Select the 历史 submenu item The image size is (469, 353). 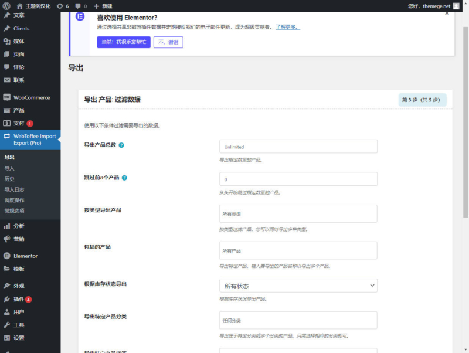coord(9,179)
